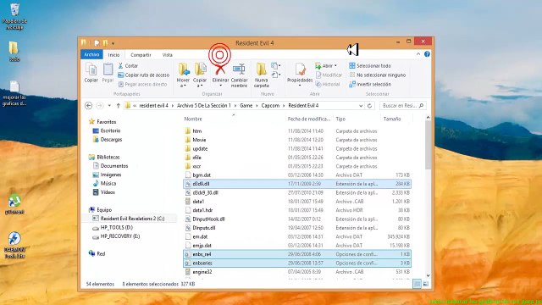Go forward with the forward arrow

[x=100, y=105]
